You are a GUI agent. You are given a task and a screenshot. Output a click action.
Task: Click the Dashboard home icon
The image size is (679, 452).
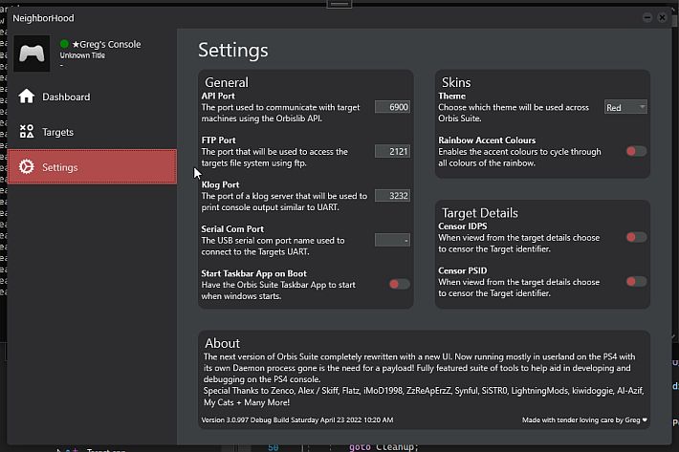27,96
